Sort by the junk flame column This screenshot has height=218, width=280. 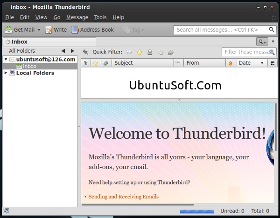click(x=231, y=63)
